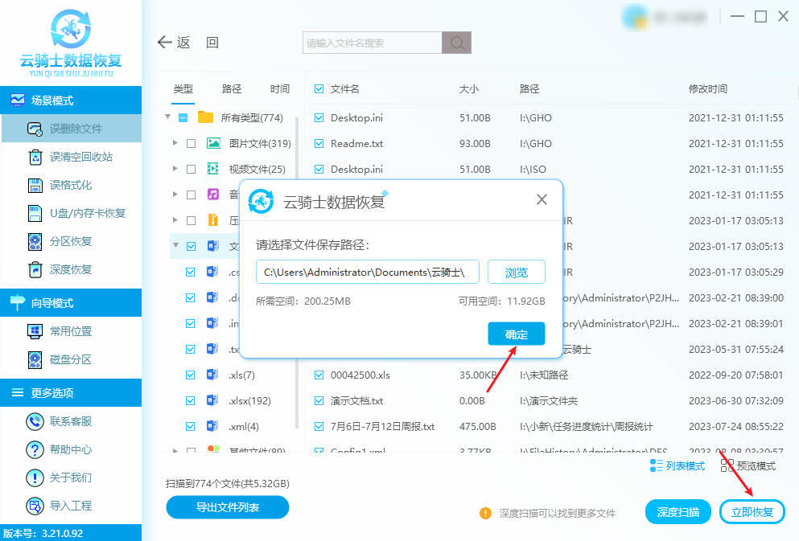Switch to the 类型 tab
Image resolution: width=799 pixels, height=541 pixels.
pyautogui.click(x=183, y=89)
